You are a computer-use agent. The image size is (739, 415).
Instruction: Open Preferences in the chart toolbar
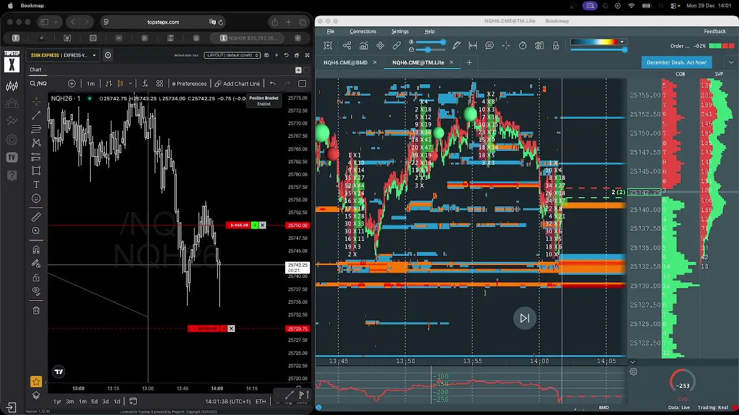click(x=189, y=84)
